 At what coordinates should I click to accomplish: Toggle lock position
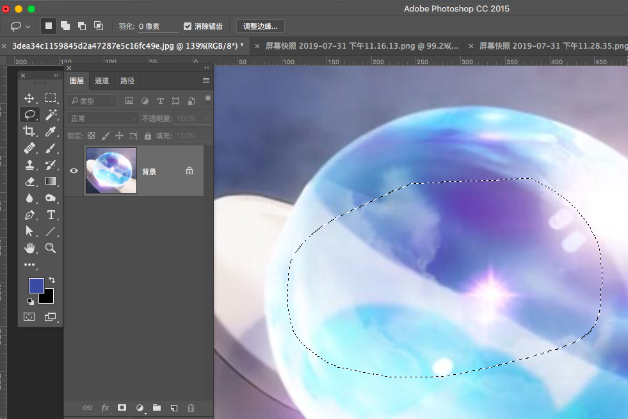[x=119, y=136]
